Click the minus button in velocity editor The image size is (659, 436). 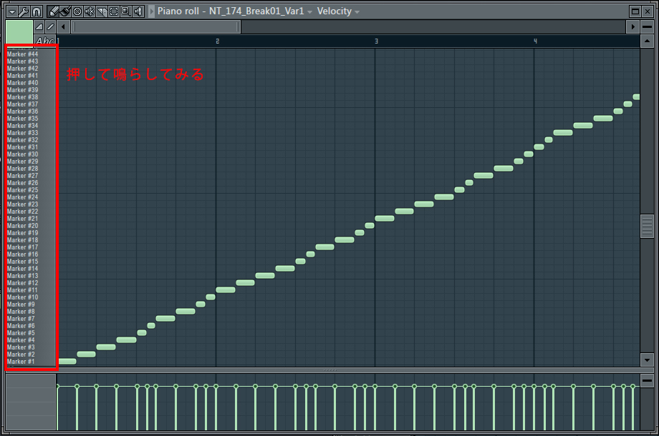(648, 381)
